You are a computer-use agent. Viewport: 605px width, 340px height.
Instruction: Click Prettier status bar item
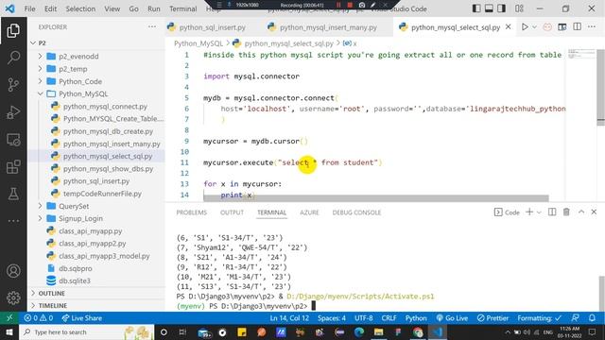(x=493, y=318)
